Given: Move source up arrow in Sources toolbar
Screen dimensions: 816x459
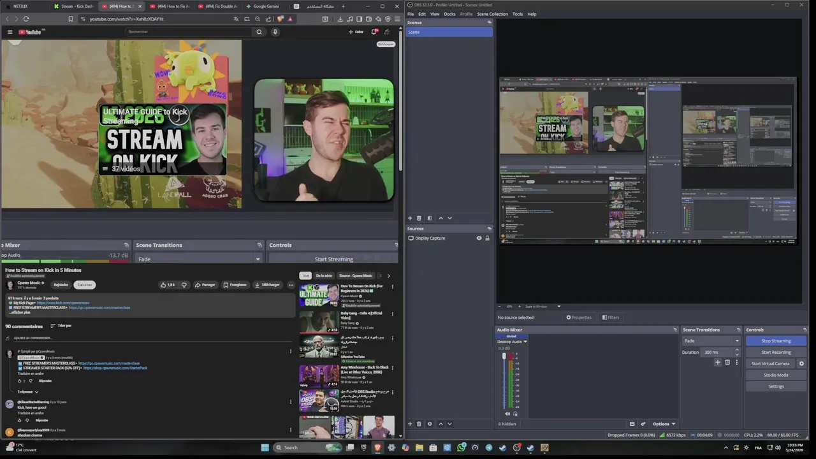Looking at the screenshot, I should pos(441,424).
